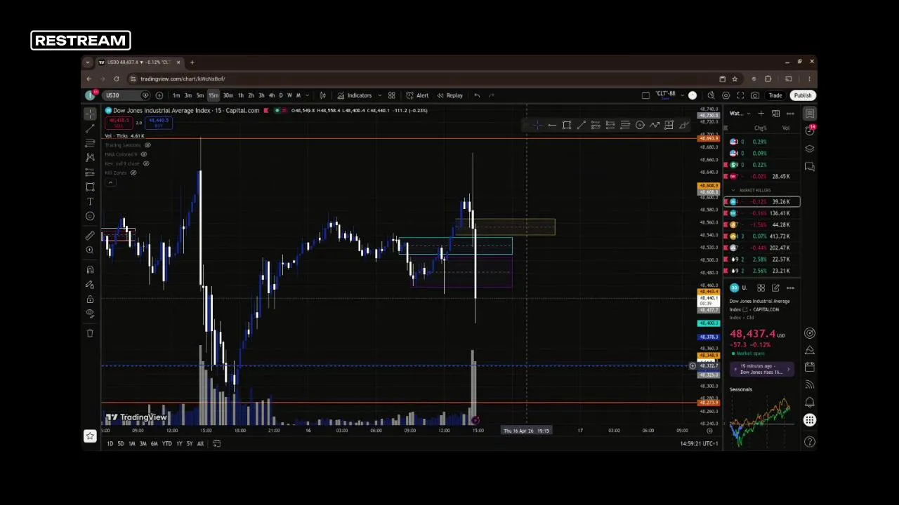Select the text annotation tool
This screenshot has height=505, width=899.
[90, 201]
